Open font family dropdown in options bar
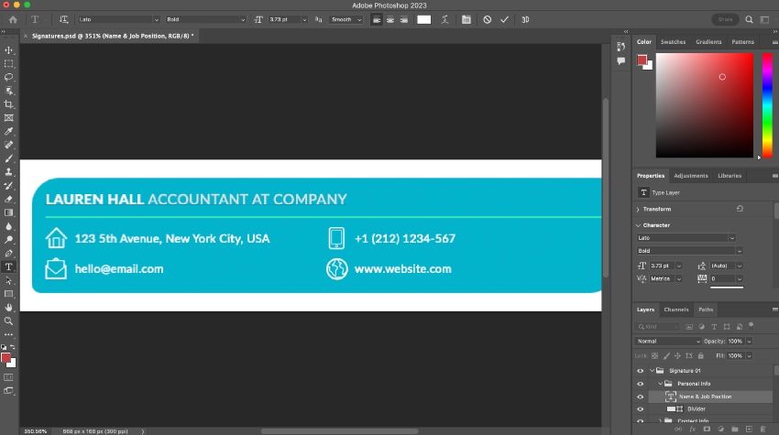This screenshot has height=435, width=779. [x=156, y=19]
